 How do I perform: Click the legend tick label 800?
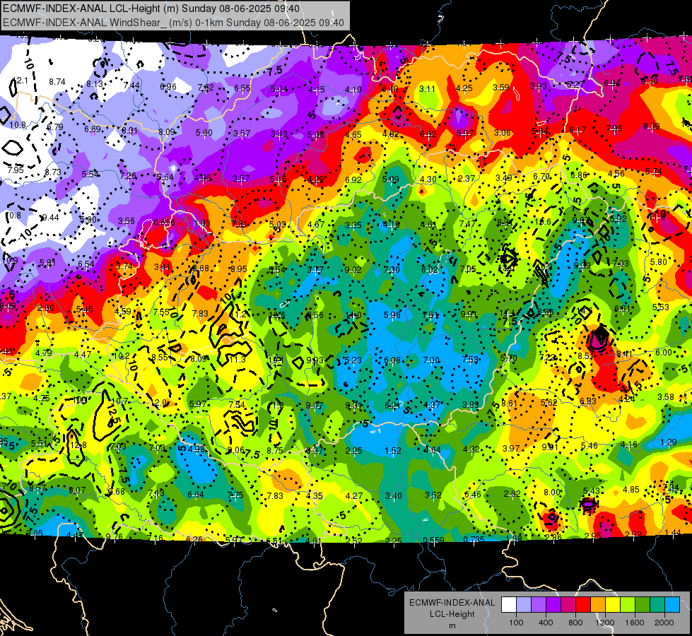point(575,623)
